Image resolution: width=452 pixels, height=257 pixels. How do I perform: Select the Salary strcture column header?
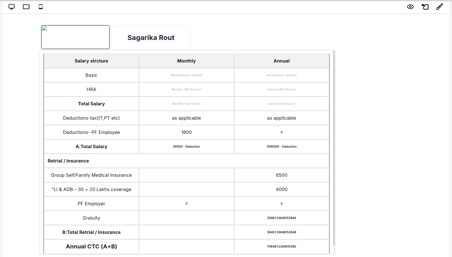point(91,61)
